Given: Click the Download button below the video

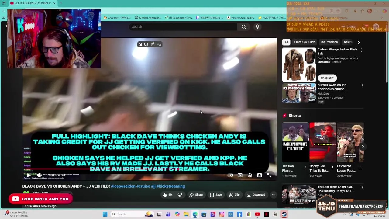Looking at the screenshot, I should pos(256,195).
